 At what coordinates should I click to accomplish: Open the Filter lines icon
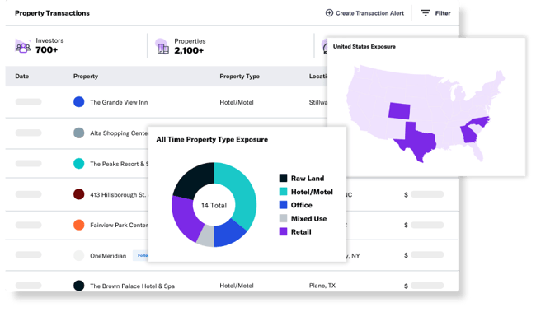(x=426, y=13)
